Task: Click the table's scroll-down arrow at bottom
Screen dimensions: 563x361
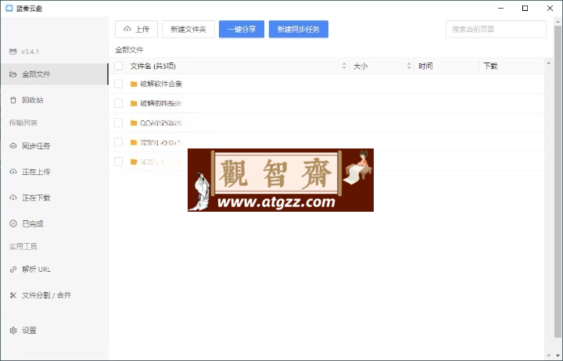Action: click(548, 356)
